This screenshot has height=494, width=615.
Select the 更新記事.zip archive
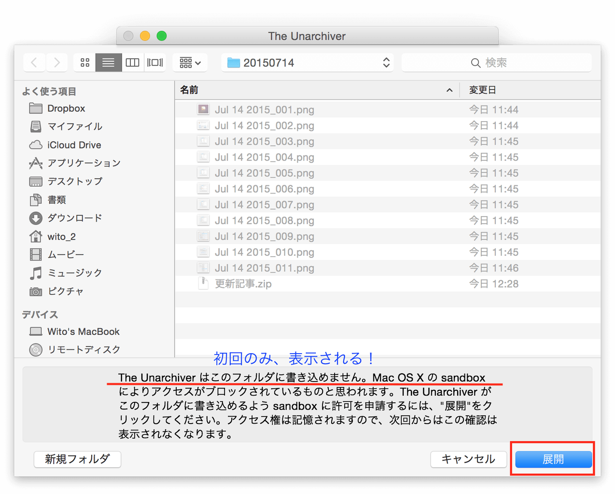pyautogui.click(x=388, y=284)
